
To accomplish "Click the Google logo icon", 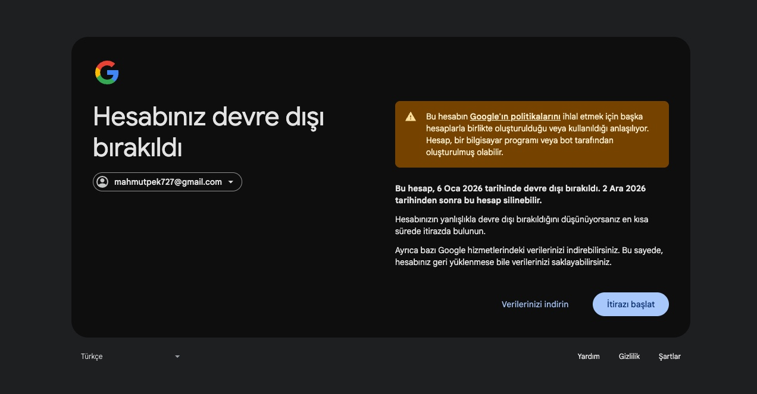I will [107, 73].
